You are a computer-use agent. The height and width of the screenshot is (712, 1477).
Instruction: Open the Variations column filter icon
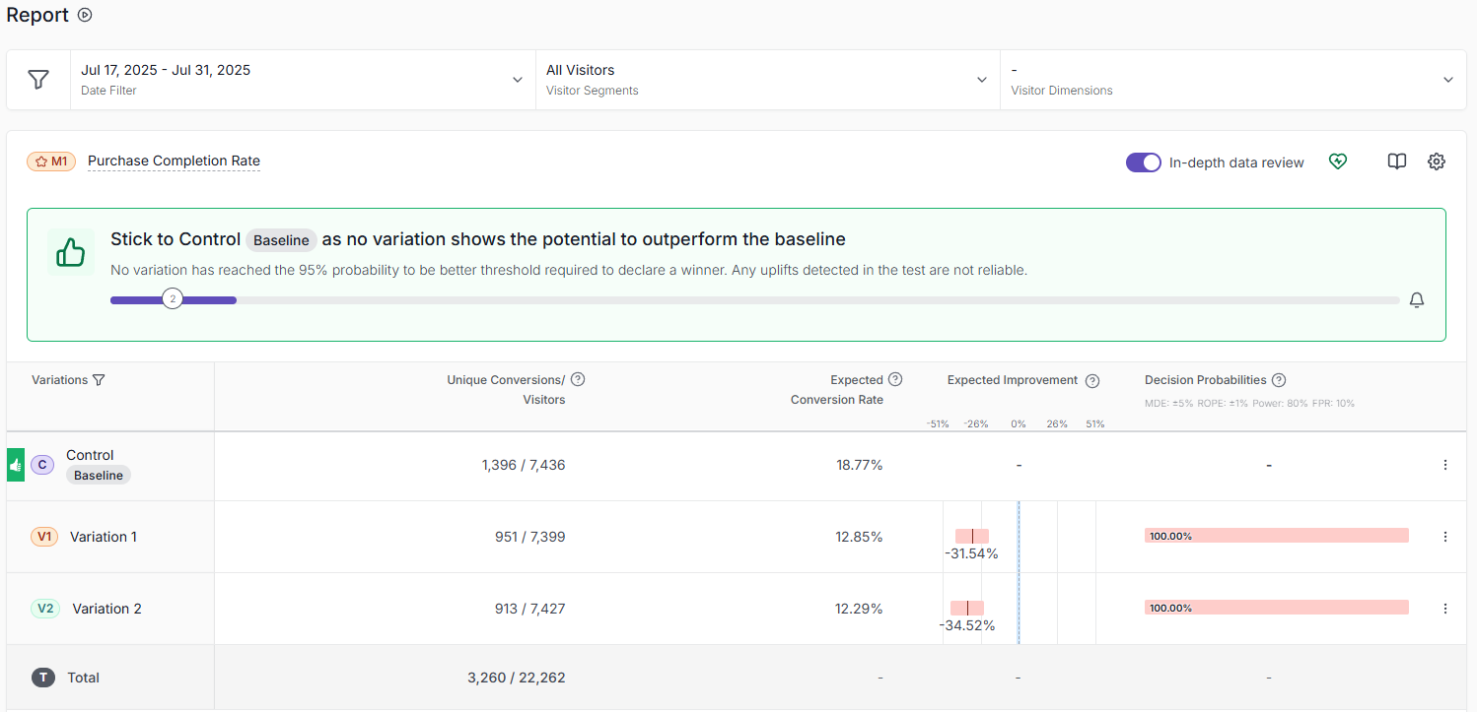click(99, 379)
